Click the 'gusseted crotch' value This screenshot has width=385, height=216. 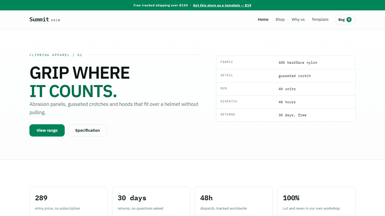tap(295, 76)
